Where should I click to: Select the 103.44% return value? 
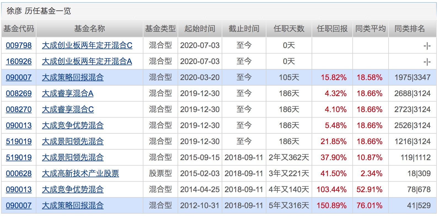pyautogui.click(x=332, y=189)
